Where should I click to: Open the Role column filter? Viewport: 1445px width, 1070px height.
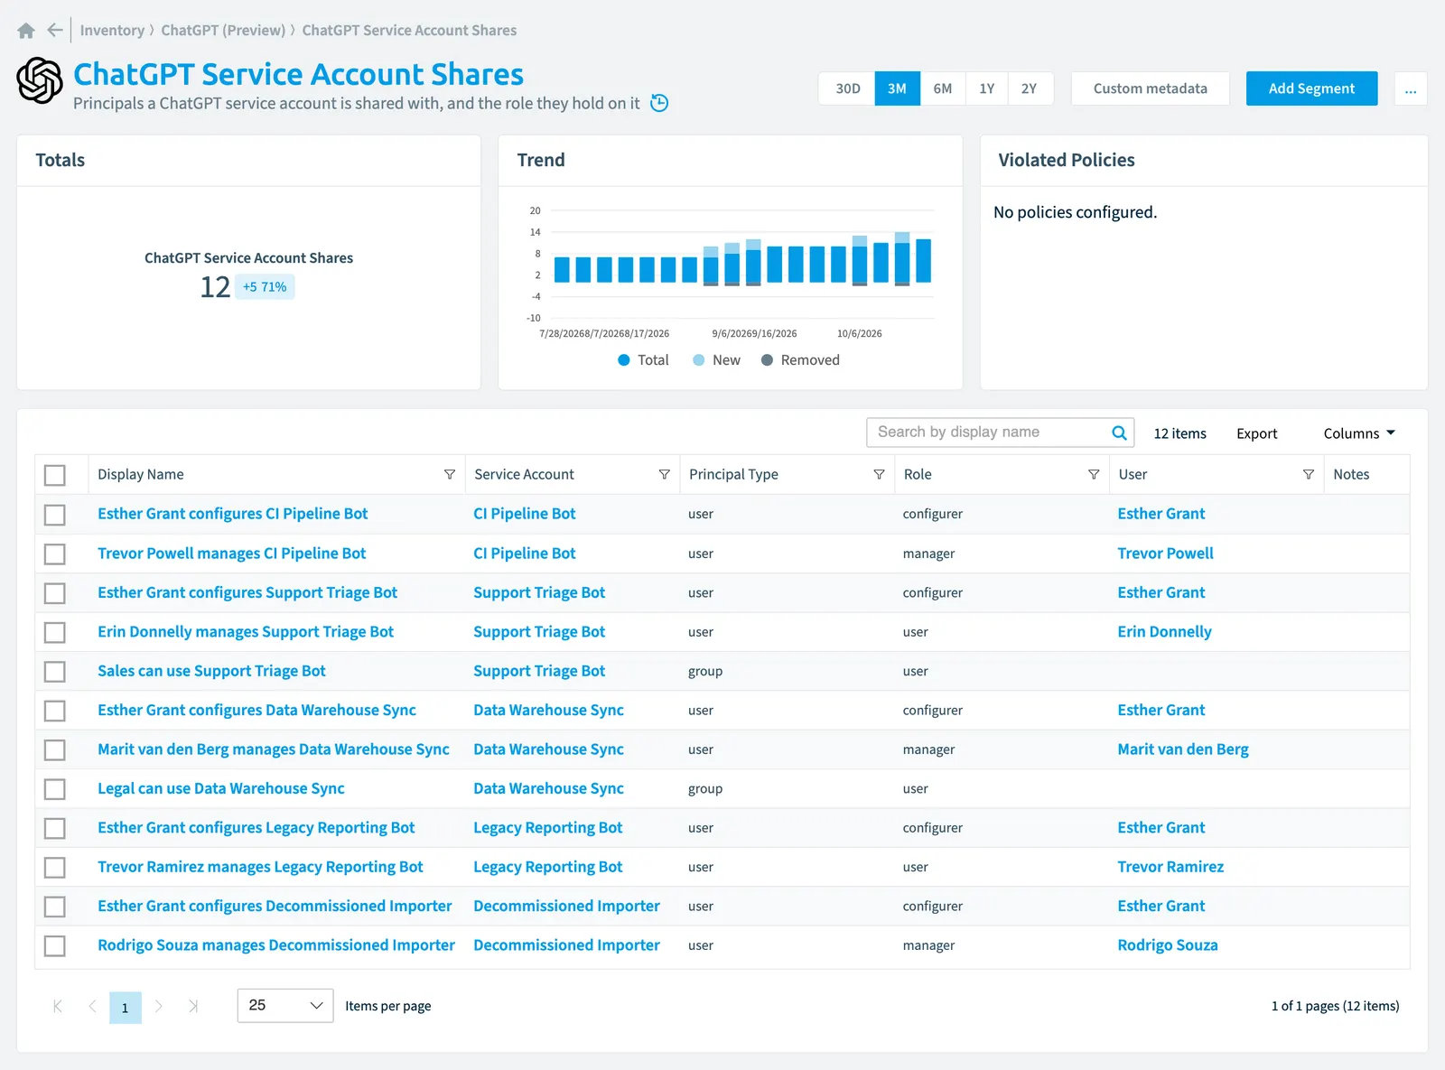[x=1094, y=475]
